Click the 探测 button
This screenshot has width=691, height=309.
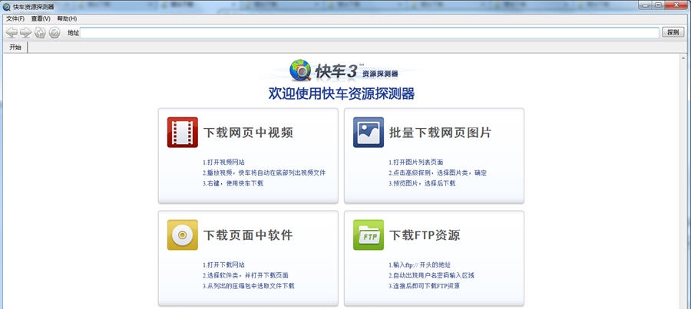[x=673, y=32]
